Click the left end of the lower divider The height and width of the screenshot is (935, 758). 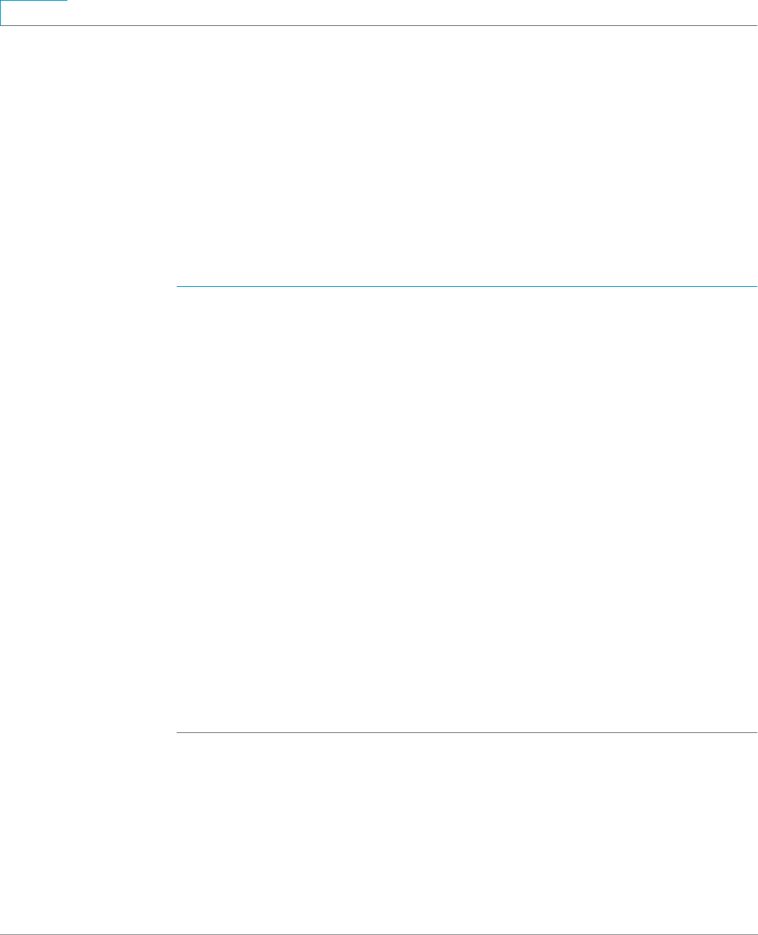click(177, 733)
